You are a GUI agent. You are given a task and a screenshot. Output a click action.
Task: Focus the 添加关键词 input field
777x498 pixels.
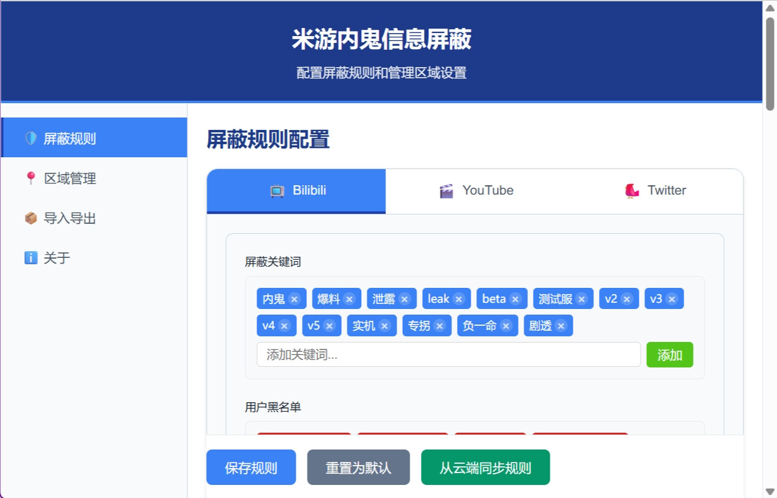pyautogui.click(x=448, y=355)
